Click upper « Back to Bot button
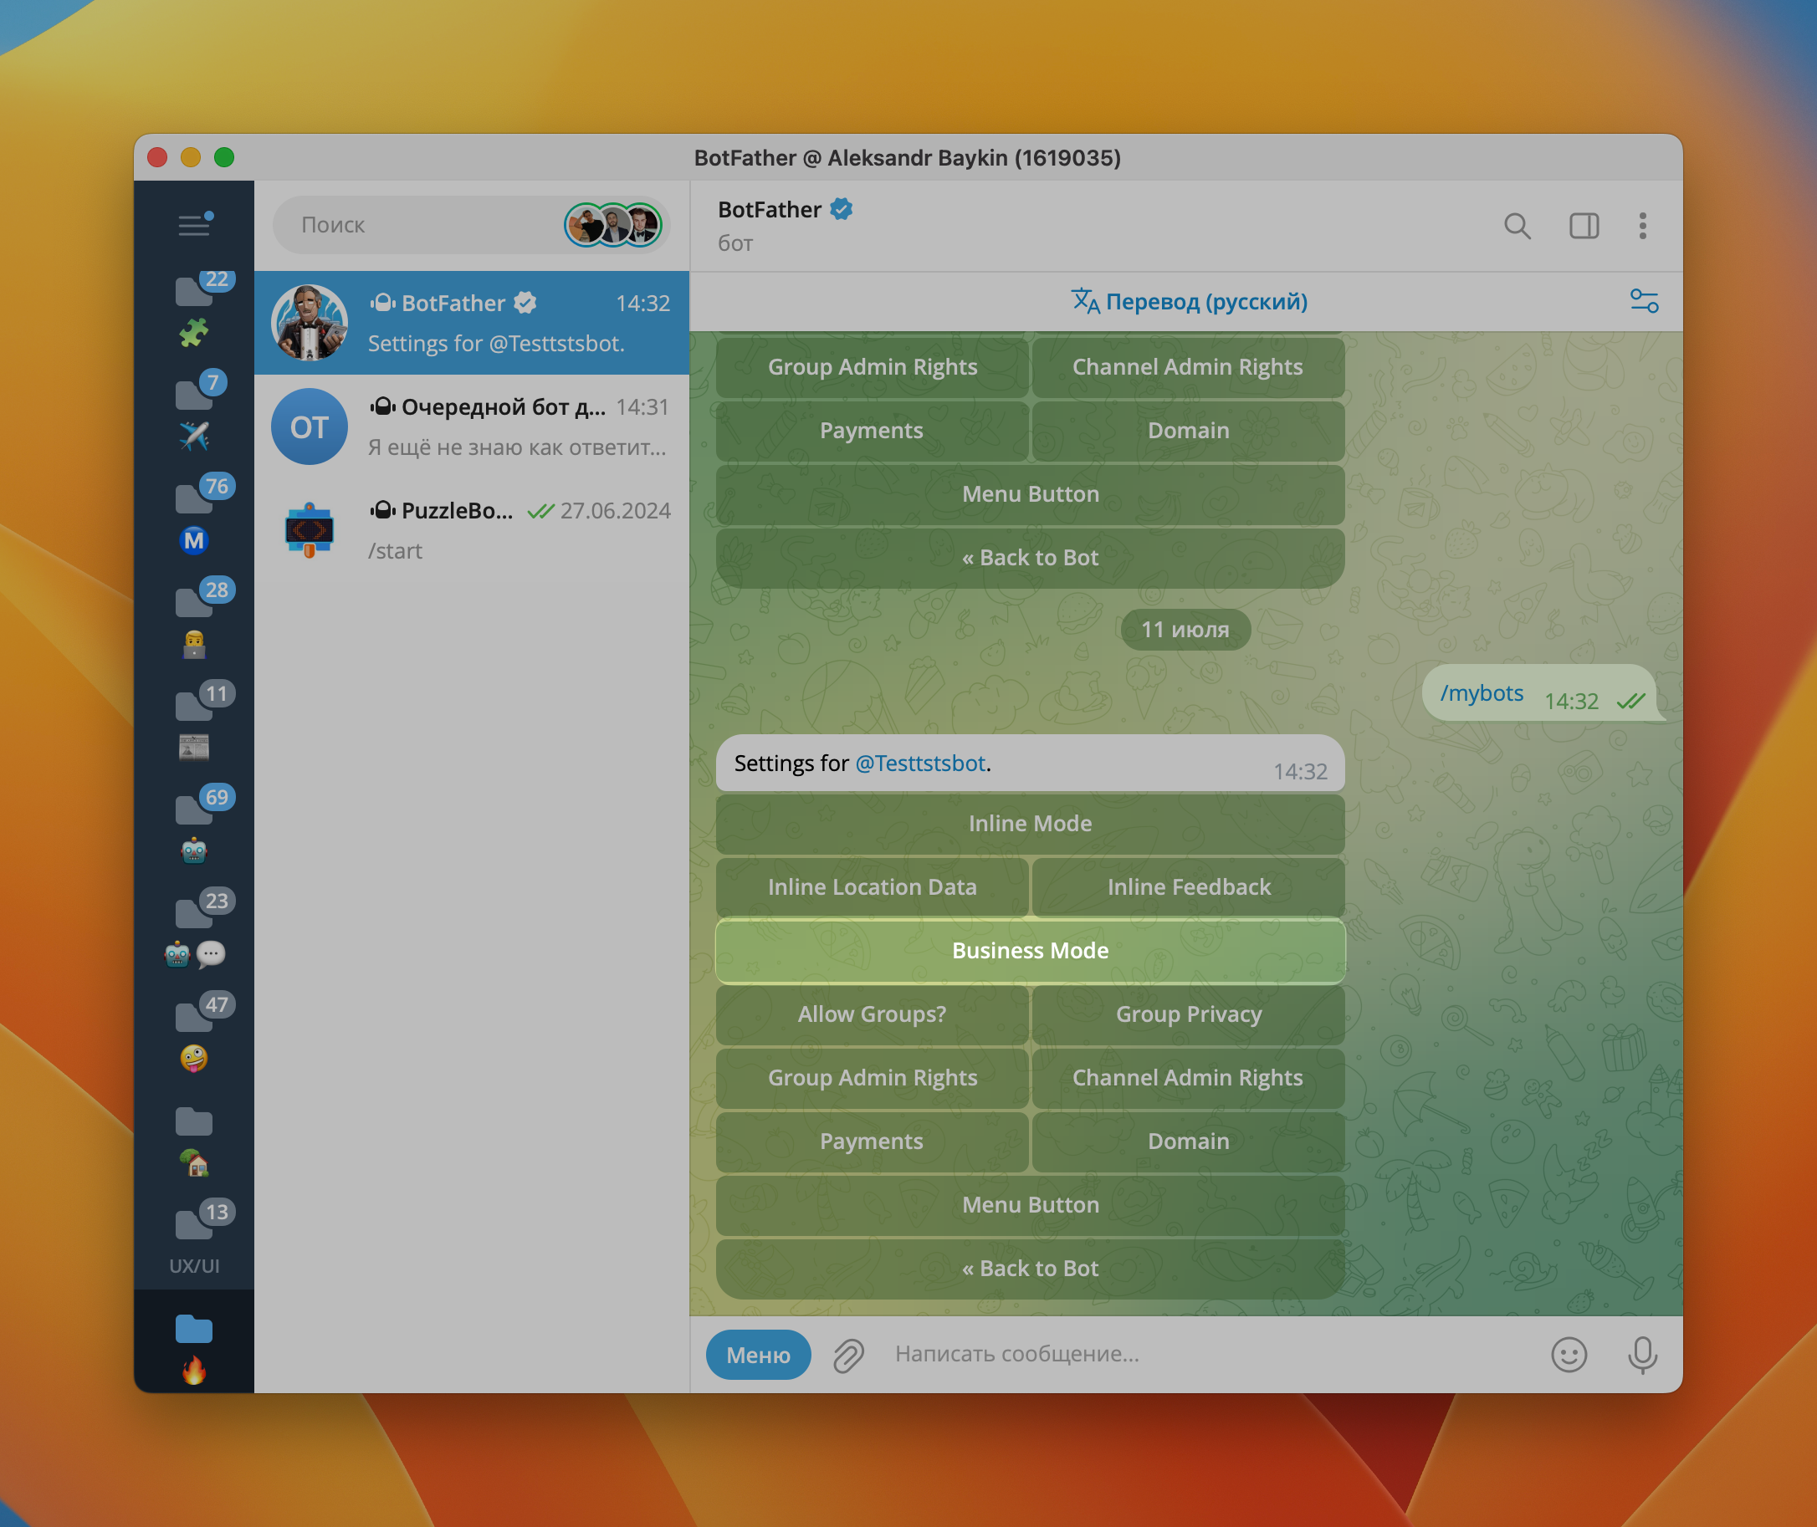The height and width of the screenshot is (1527, 1817). pyautogui.click(x=1031, y=559)
